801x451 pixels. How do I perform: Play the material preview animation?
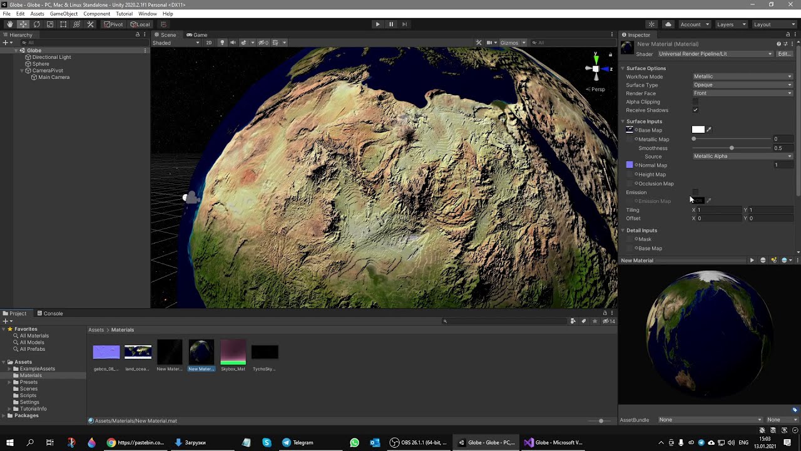[x=752, y=261]
